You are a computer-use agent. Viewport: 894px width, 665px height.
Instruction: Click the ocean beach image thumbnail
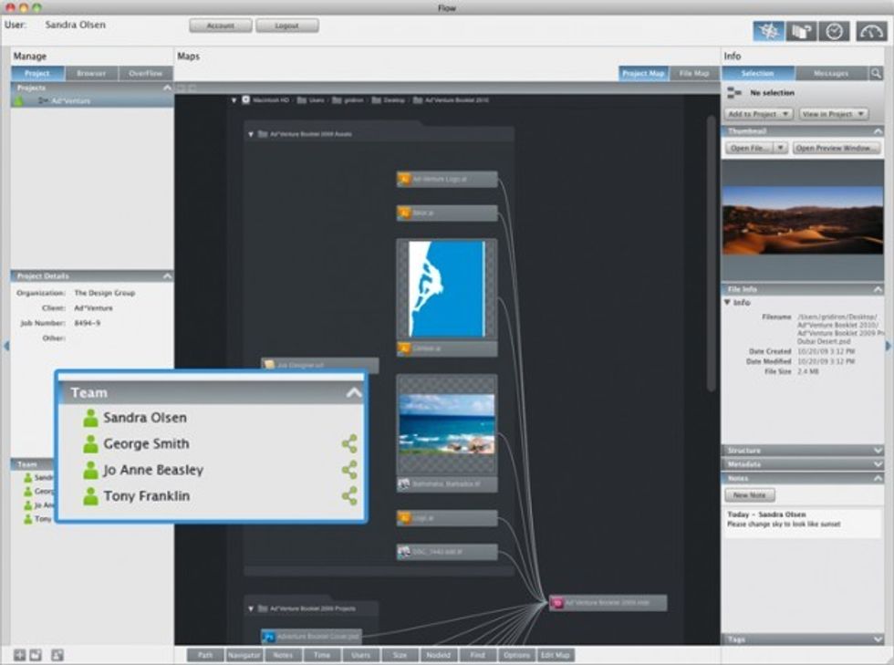[x=447, y=424]
